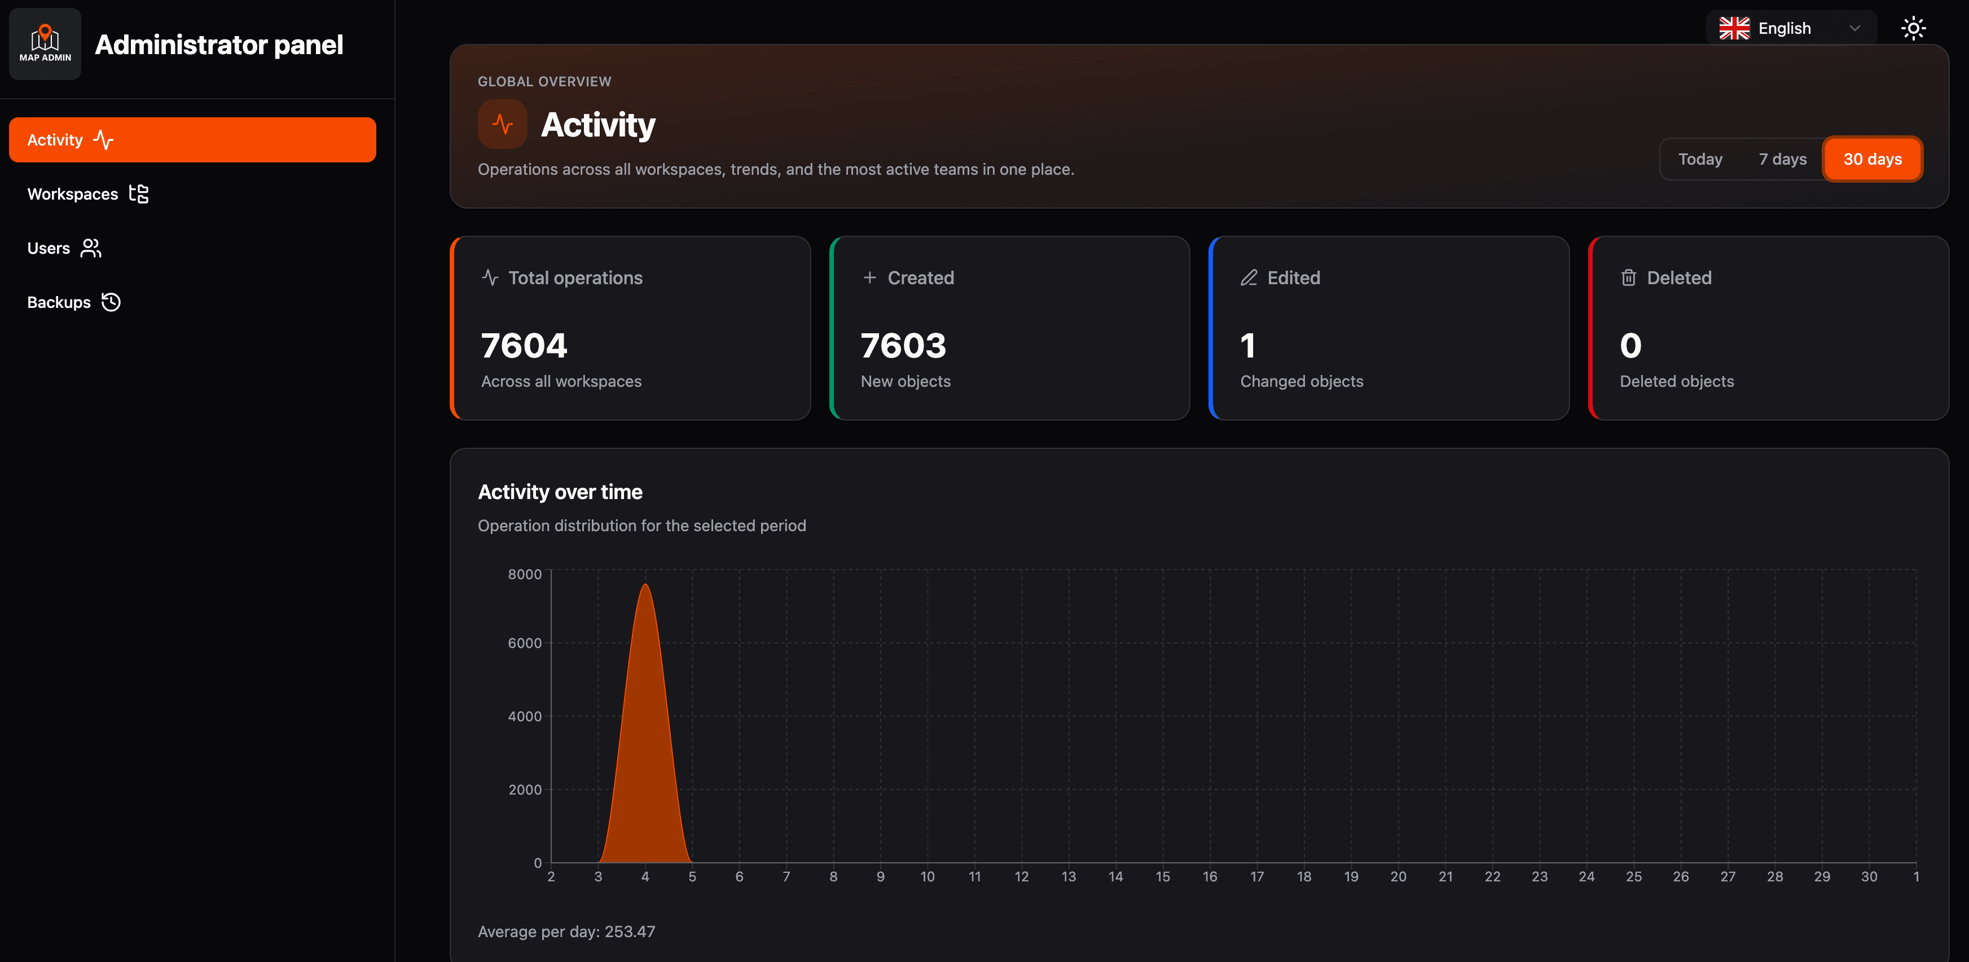Click the day 30 x-axis label
Viewport: 1969px width, 962px height.
(1869, 876)
